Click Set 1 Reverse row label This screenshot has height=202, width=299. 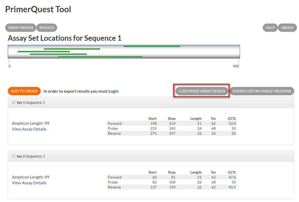tap(114, 133)
